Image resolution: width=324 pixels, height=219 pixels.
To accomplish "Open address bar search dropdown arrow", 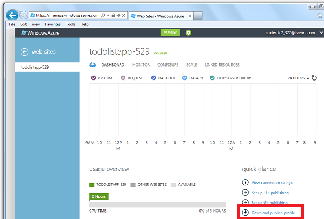I will pyautogui.click(x=108, y=16).
